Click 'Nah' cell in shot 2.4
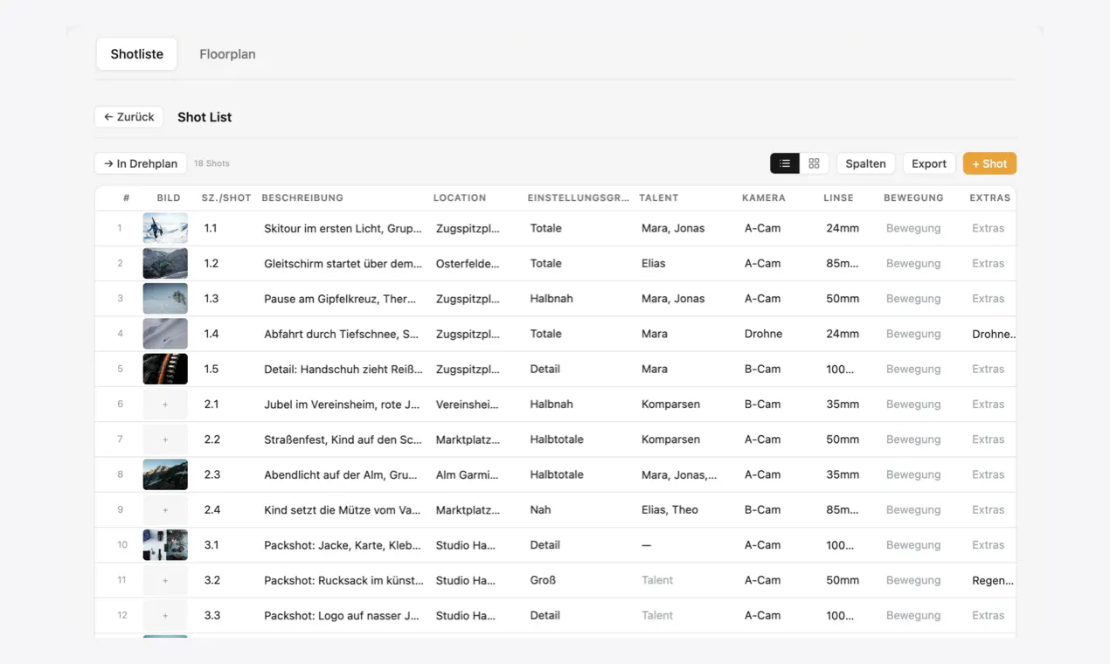The width and height of the screenshot is (1110, 664). point(540,510)
